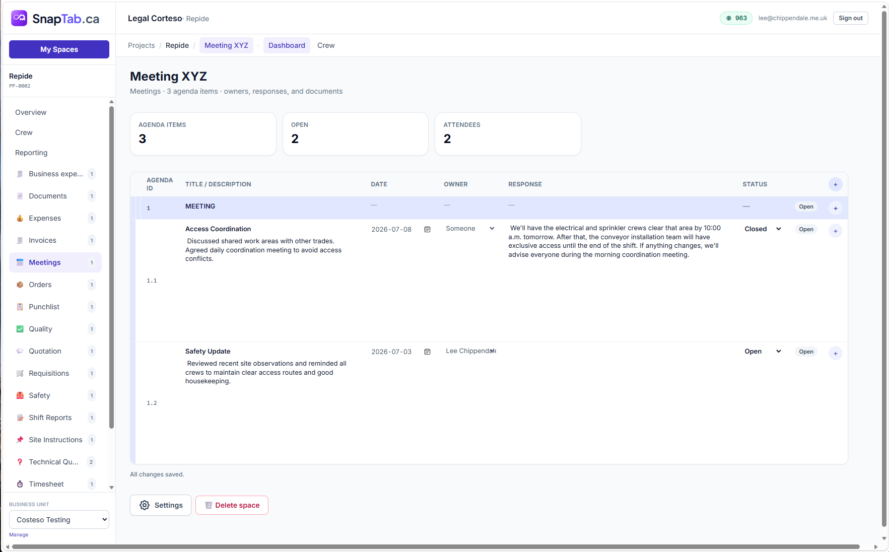Click the SnapTab.ca logo icon
Viewport: 889px width, 552px height.
(x=19, y=18)
